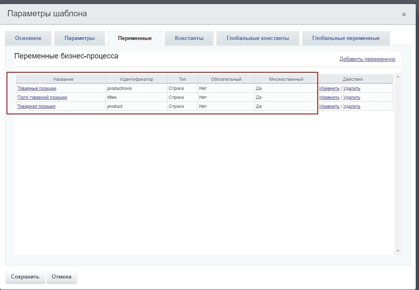Open the Глобальные константы tab
Screen dimensions: 419x290
[x=258, y=38]
